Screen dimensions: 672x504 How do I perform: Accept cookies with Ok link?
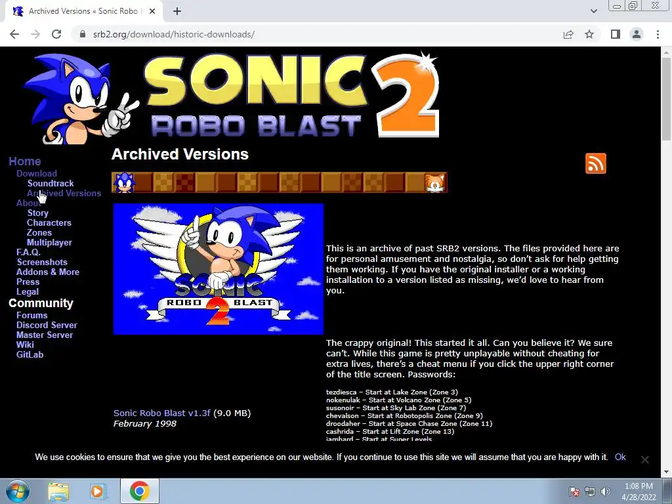(620, 457)
